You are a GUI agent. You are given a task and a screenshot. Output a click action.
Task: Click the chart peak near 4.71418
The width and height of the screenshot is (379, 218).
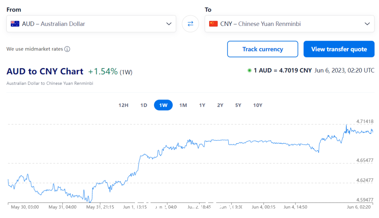coord(346,125)
